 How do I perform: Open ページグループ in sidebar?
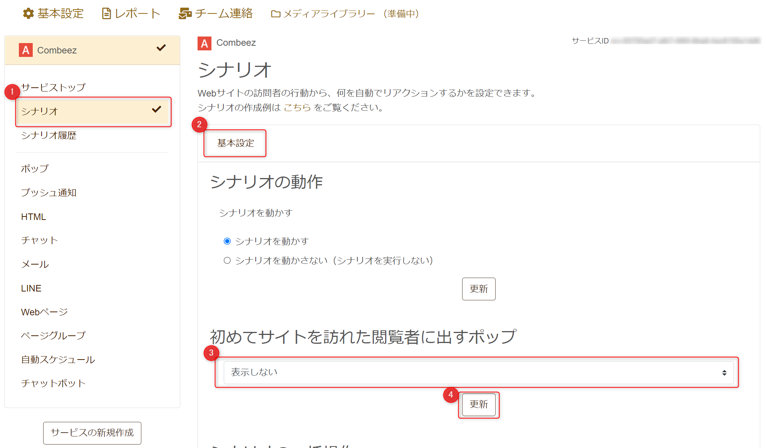click(x=54, y=336)
